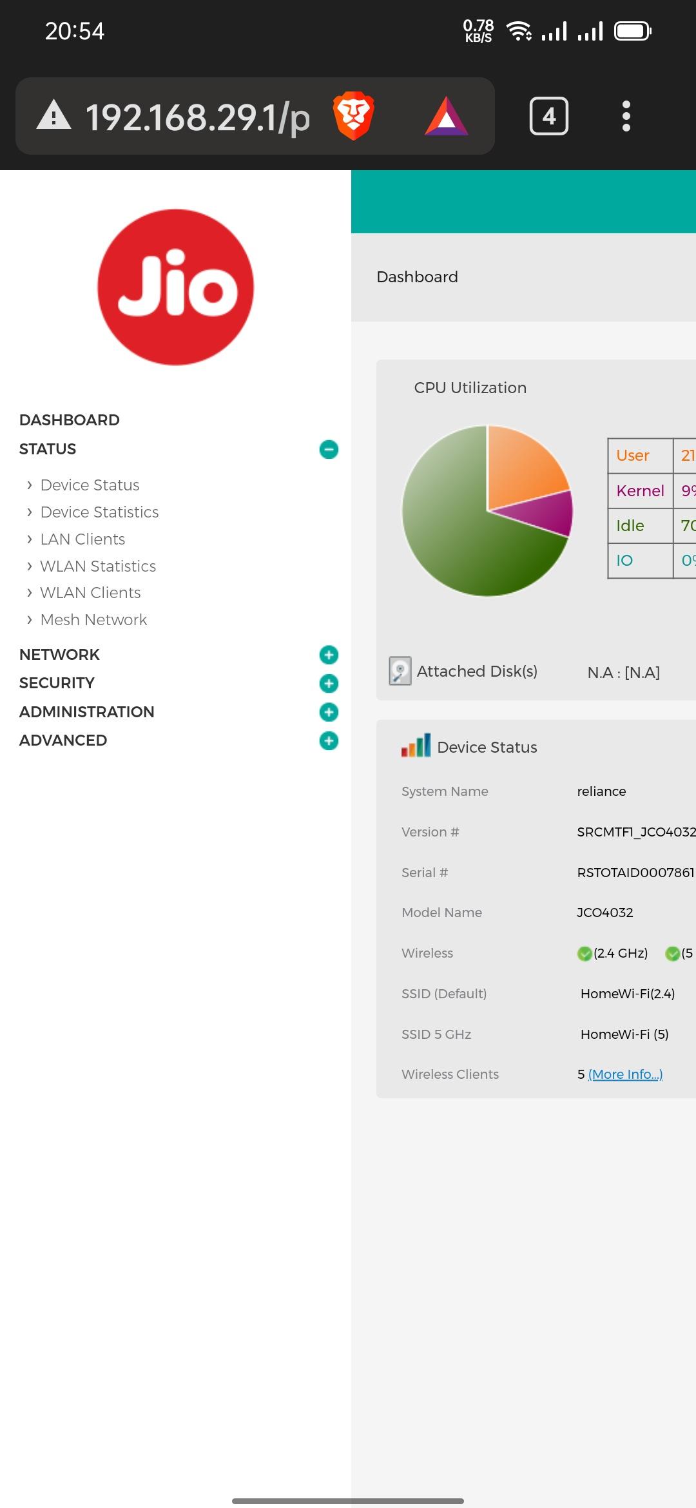Expand the ADMINISTRATION section plus button
Screen dimensions: 696x1508
tap(329, 712)
